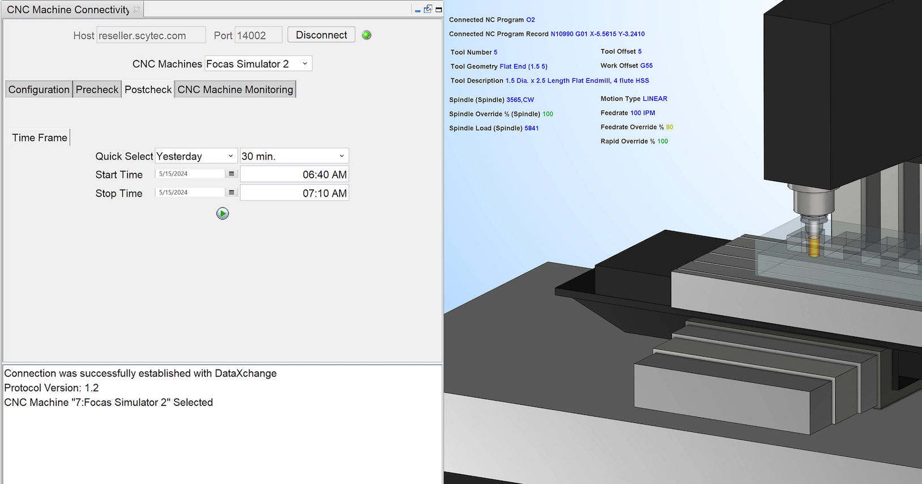The width and height of the screenshot is (922, 484).
Task: Maximize the CNC Machine Connectivity panel
Action: (438, 10)
